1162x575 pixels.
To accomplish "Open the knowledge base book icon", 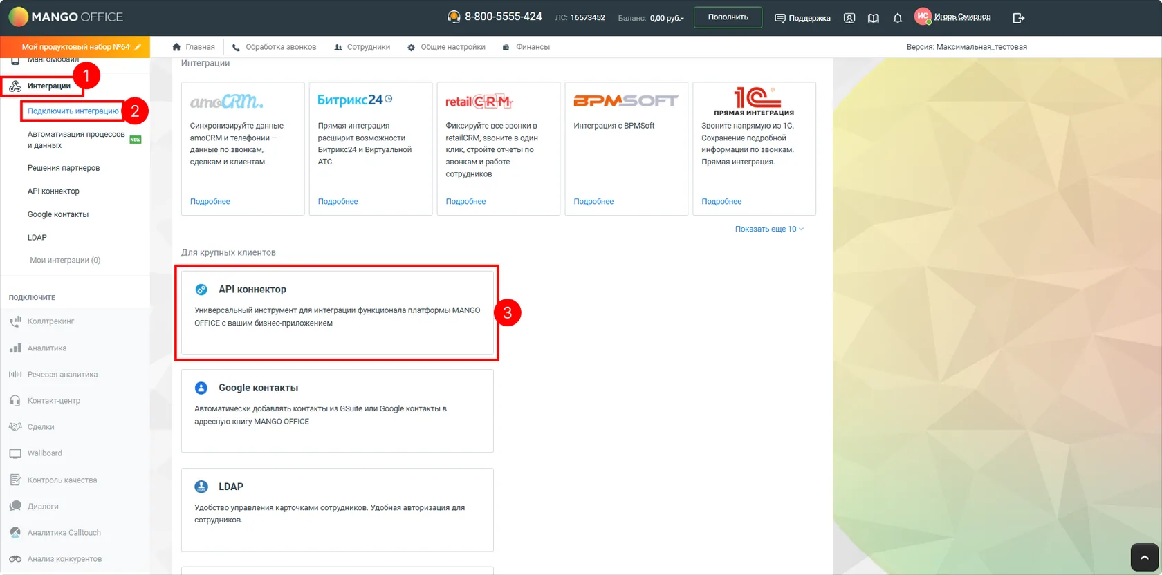I will 874,18.
